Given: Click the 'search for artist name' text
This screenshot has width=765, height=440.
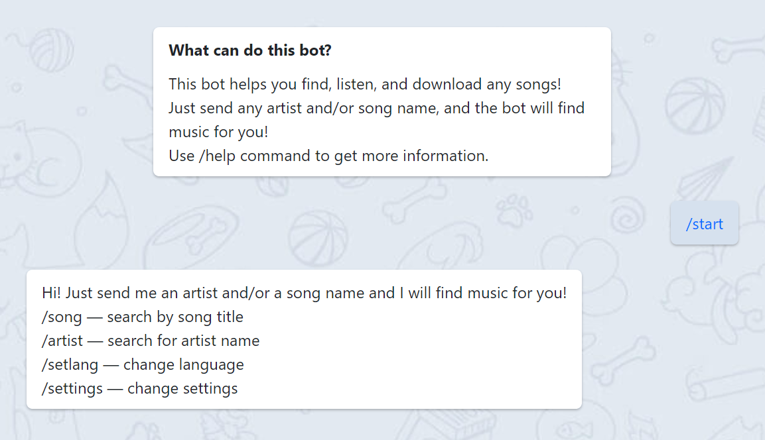Looking at the screenshot, I should pyautogui.click(x=182, y=341).
